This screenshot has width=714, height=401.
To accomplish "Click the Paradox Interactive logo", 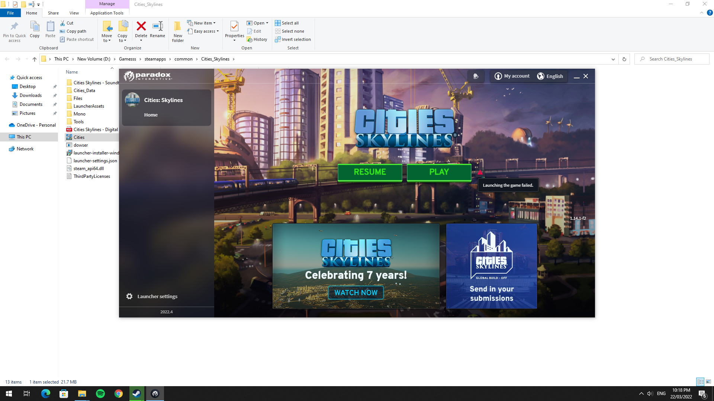I will (148, 76).
